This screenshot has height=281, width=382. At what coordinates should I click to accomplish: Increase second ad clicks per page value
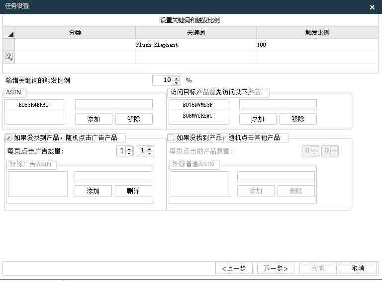(150, 149)
